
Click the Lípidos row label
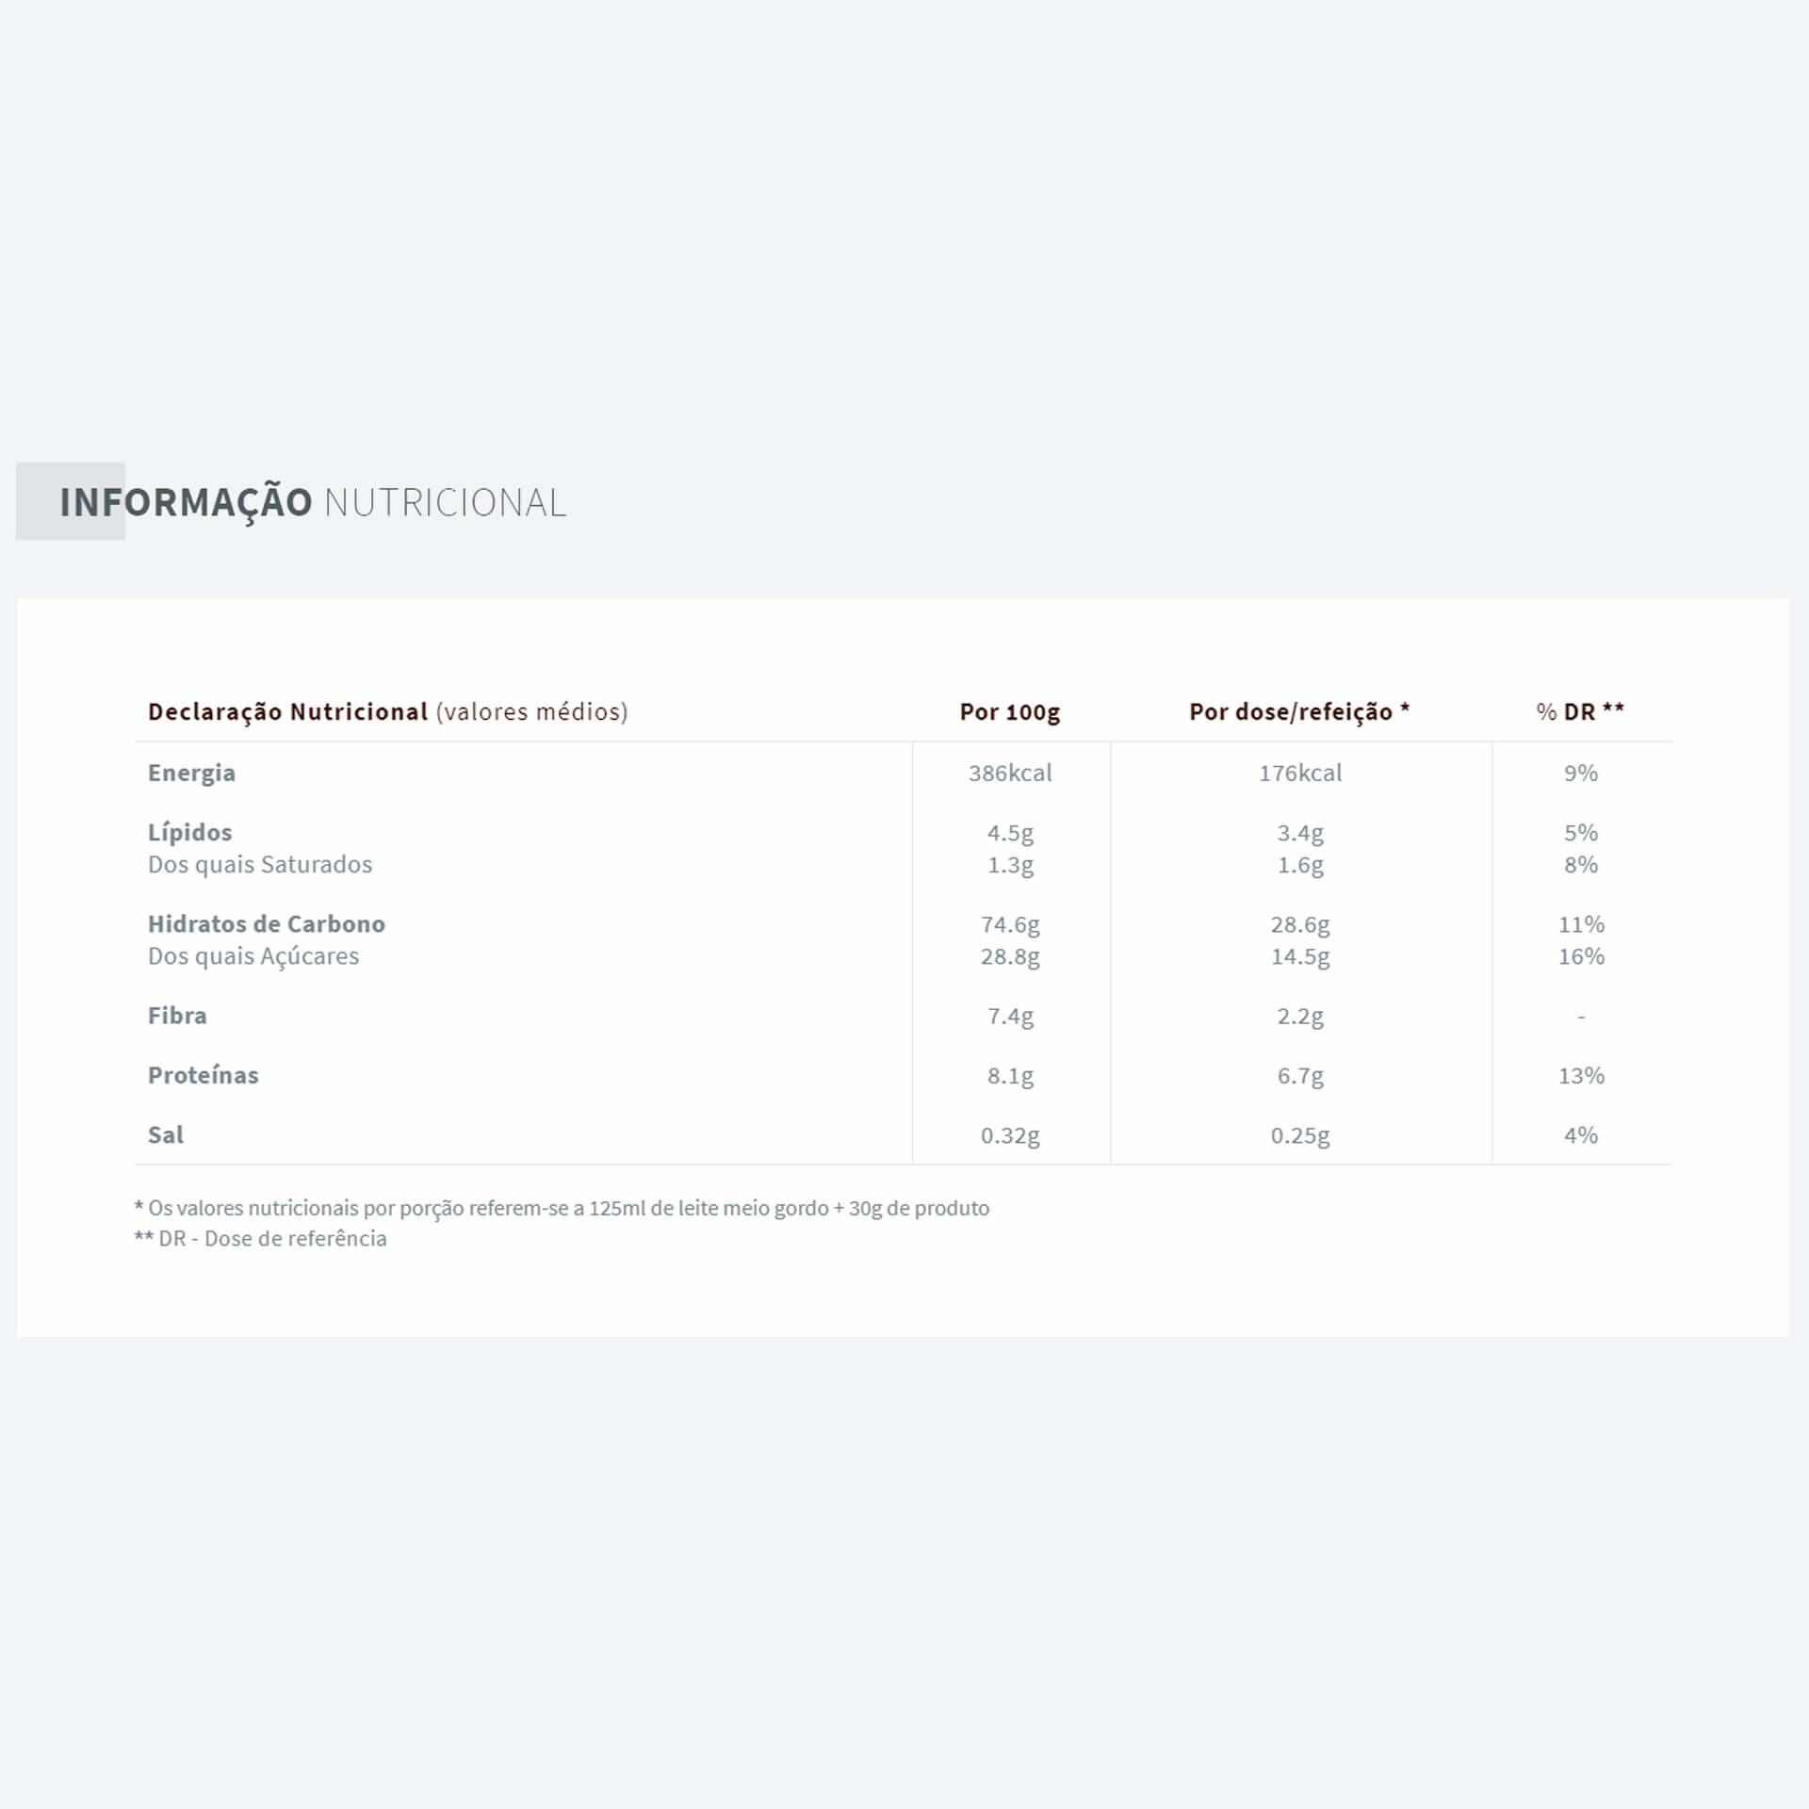click(189, 832)
